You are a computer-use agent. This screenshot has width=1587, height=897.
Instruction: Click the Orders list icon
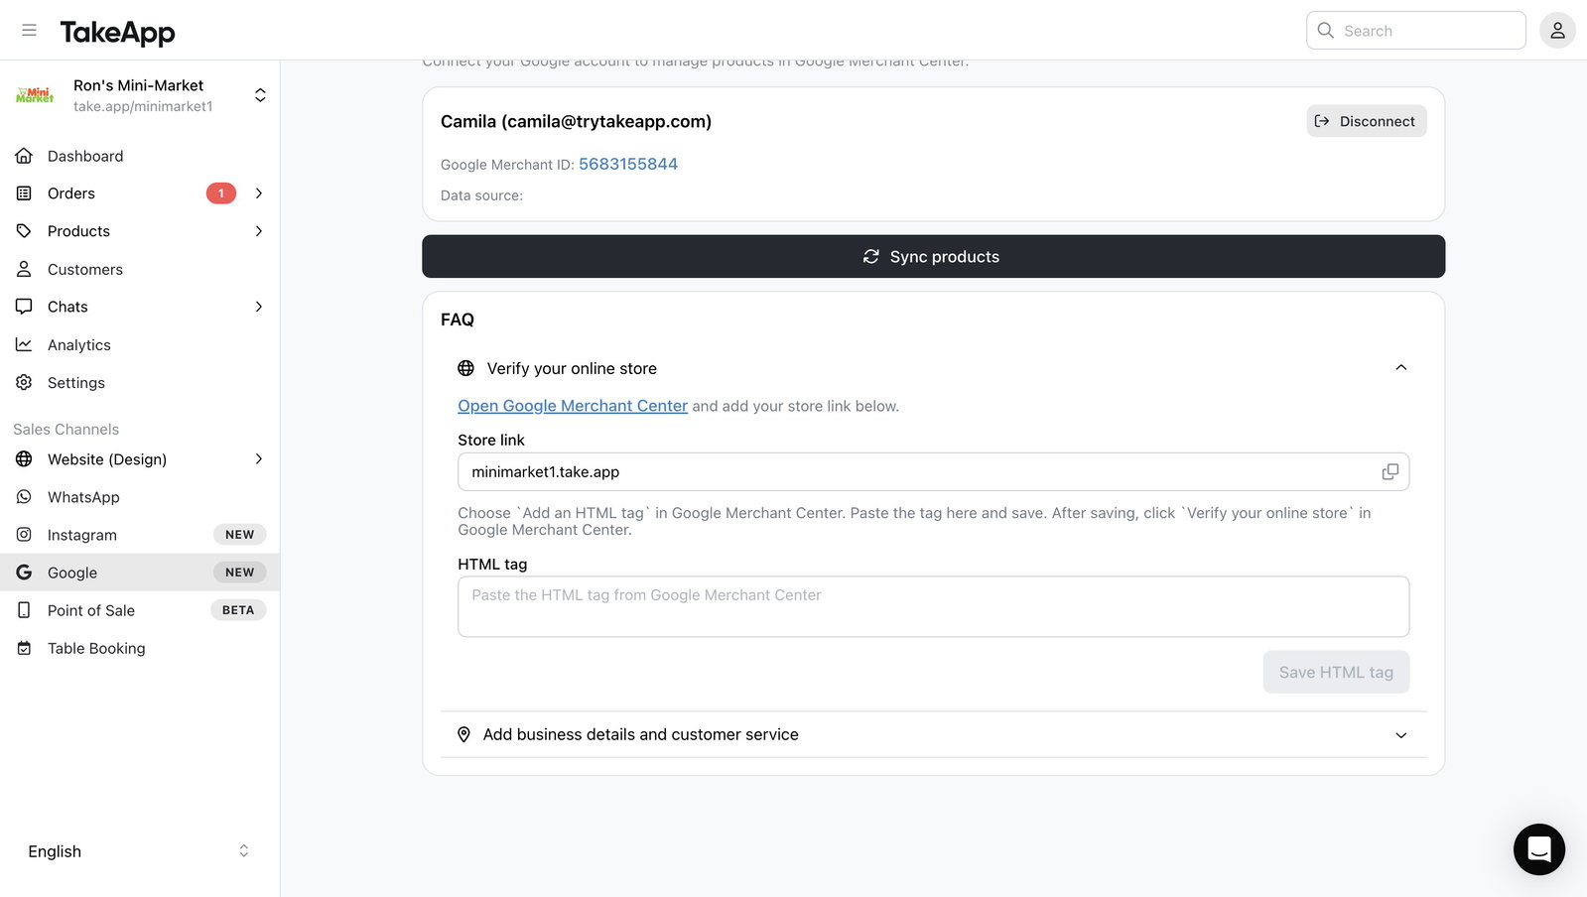pos(24,193)
